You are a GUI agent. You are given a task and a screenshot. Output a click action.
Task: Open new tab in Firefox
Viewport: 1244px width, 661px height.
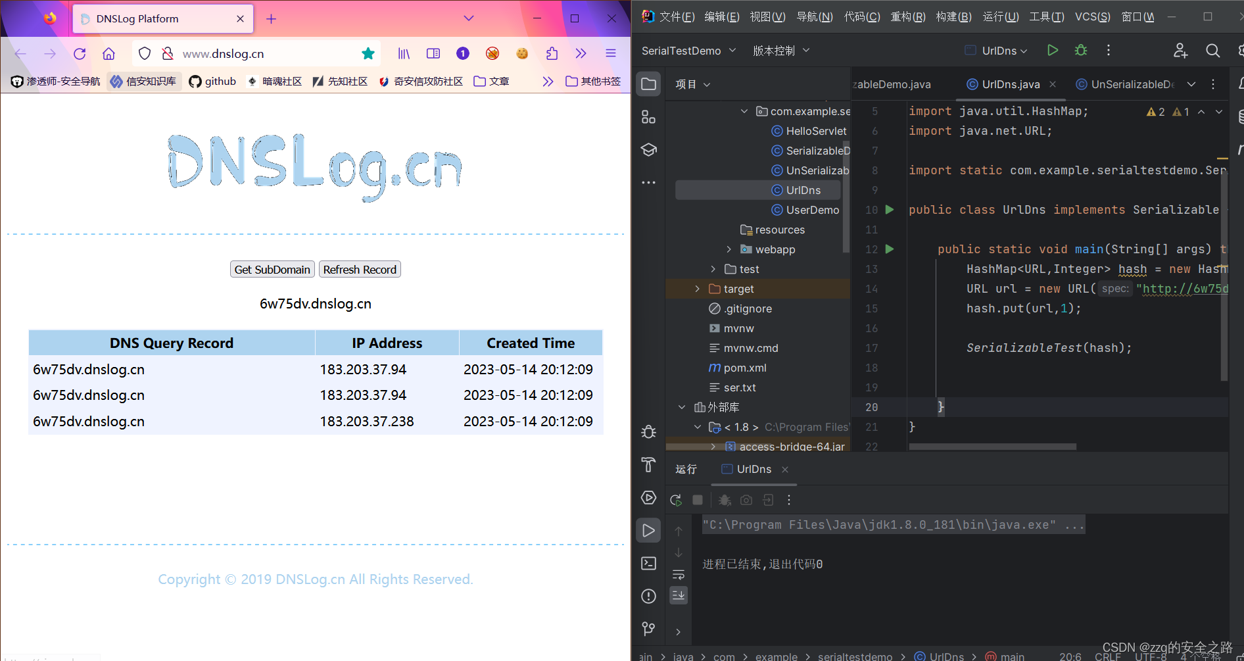point(271,19)
